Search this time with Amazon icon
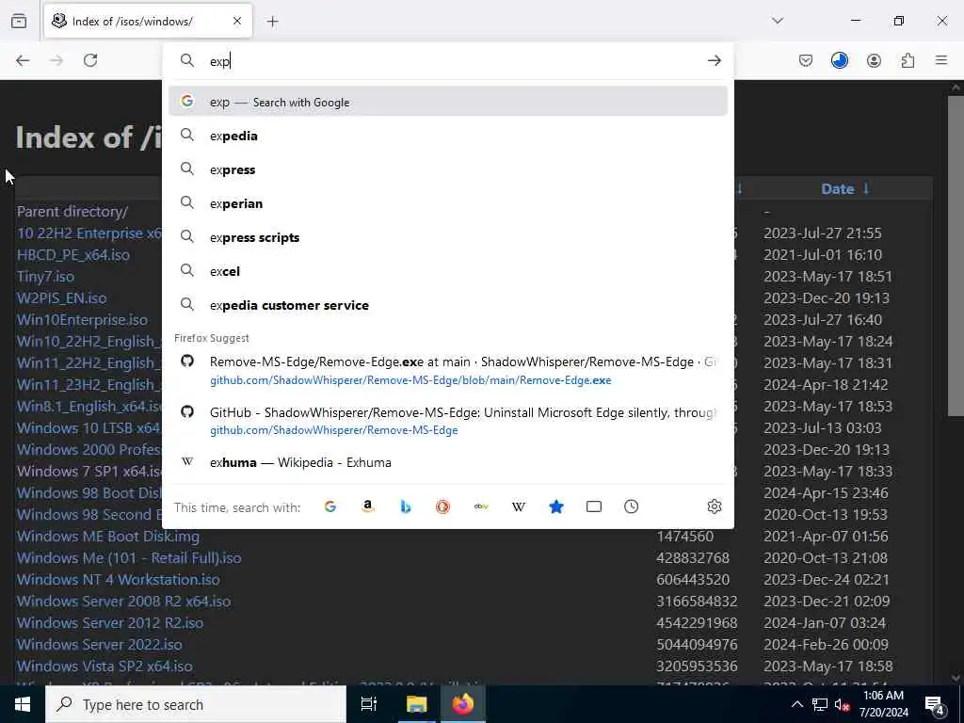964x723 pixels. (368, 506)
